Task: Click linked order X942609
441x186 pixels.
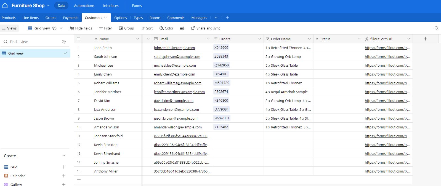Action: point(221,48)
